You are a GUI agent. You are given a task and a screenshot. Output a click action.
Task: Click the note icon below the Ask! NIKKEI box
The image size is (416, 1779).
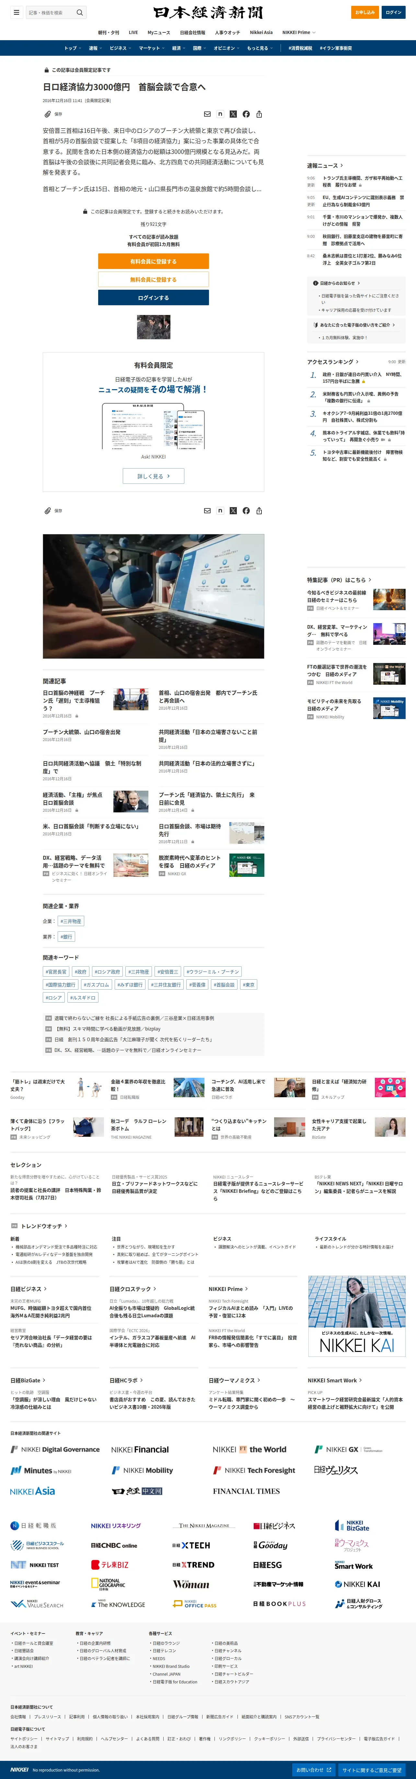(220, 510)
